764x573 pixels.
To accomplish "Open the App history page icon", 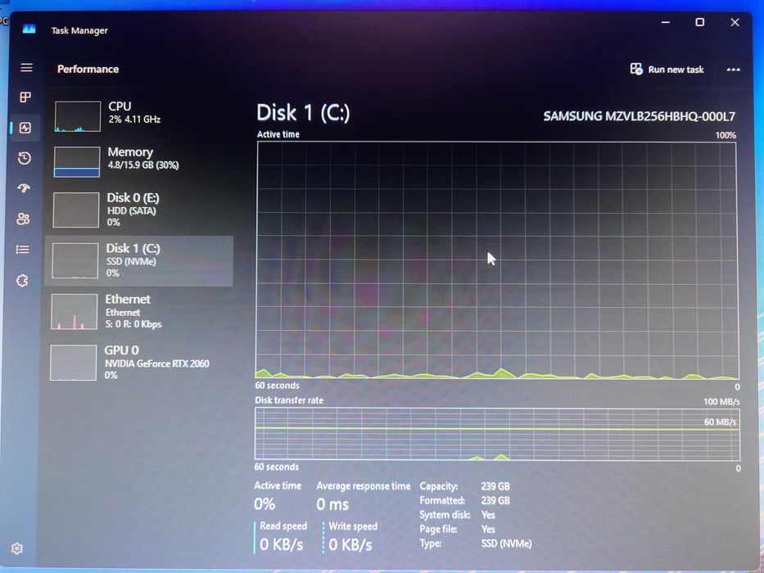I will point(25,158).
